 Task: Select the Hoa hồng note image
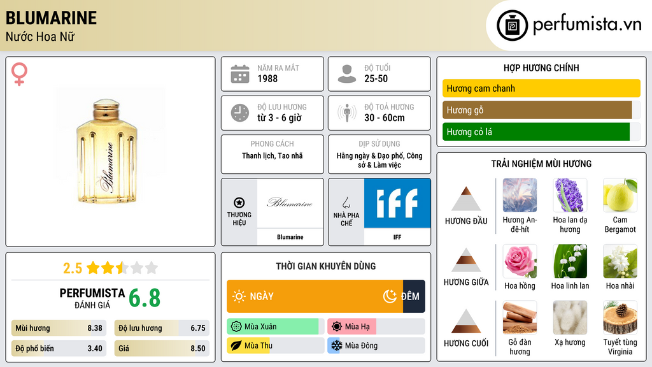[520, 261]
